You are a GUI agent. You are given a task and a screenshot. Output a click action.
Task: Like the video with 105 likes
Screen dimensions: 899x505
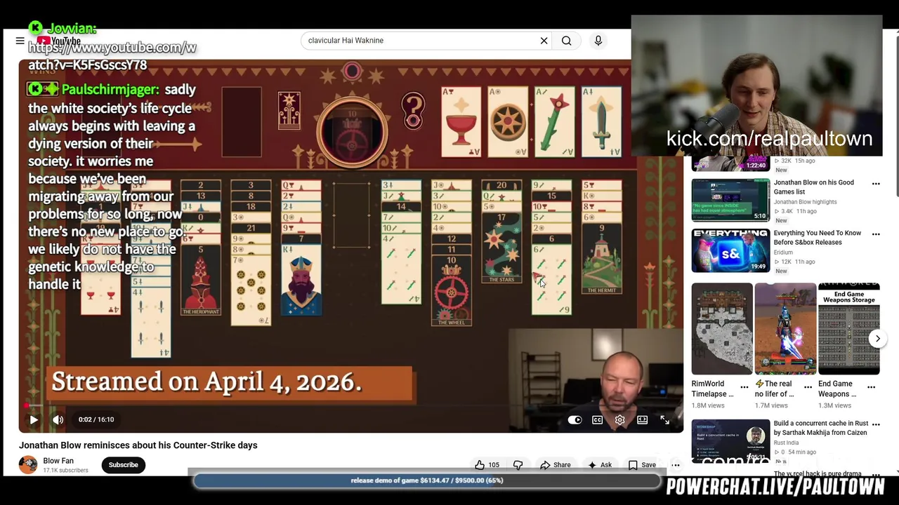(487, 464)
